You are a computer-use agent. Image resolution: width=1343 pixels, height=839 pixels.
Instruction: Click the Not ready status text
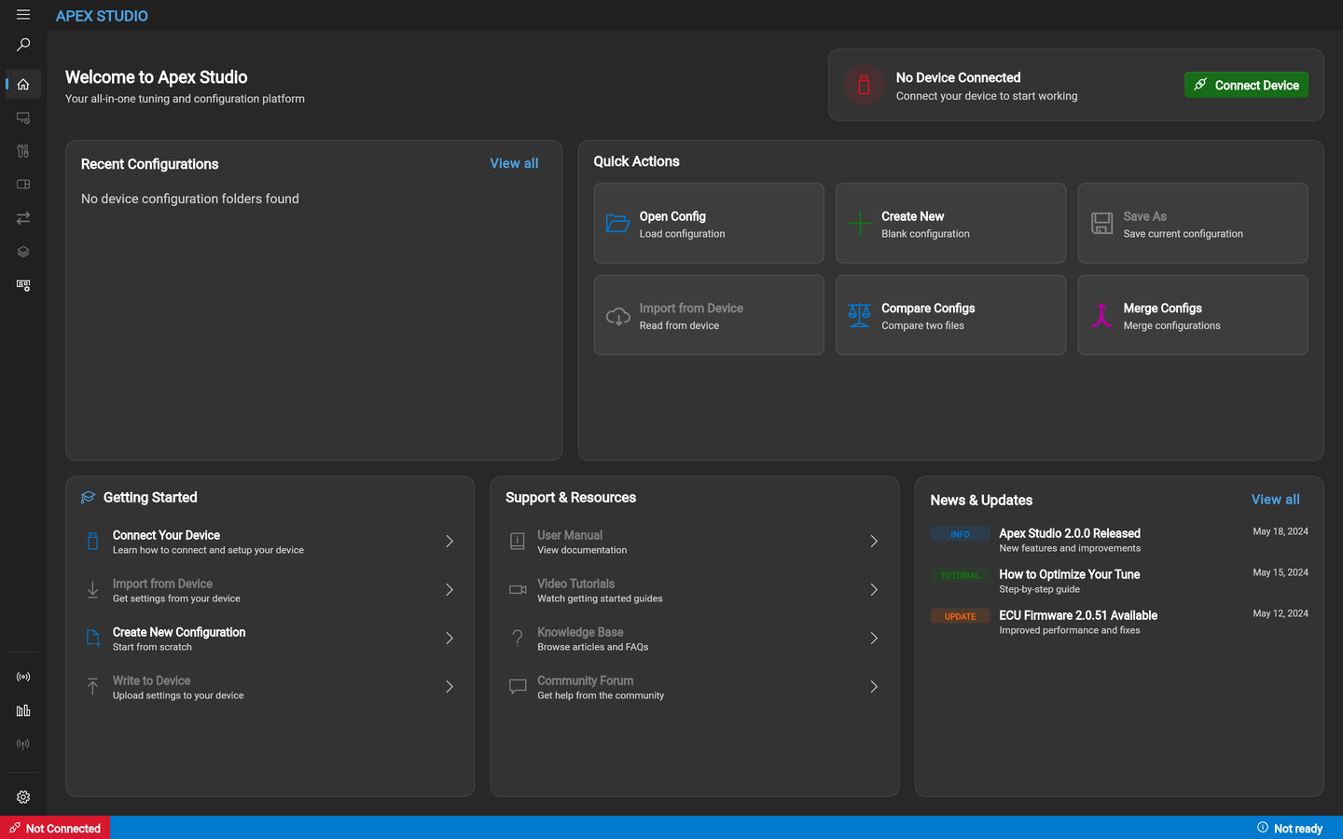(1298, 829)
